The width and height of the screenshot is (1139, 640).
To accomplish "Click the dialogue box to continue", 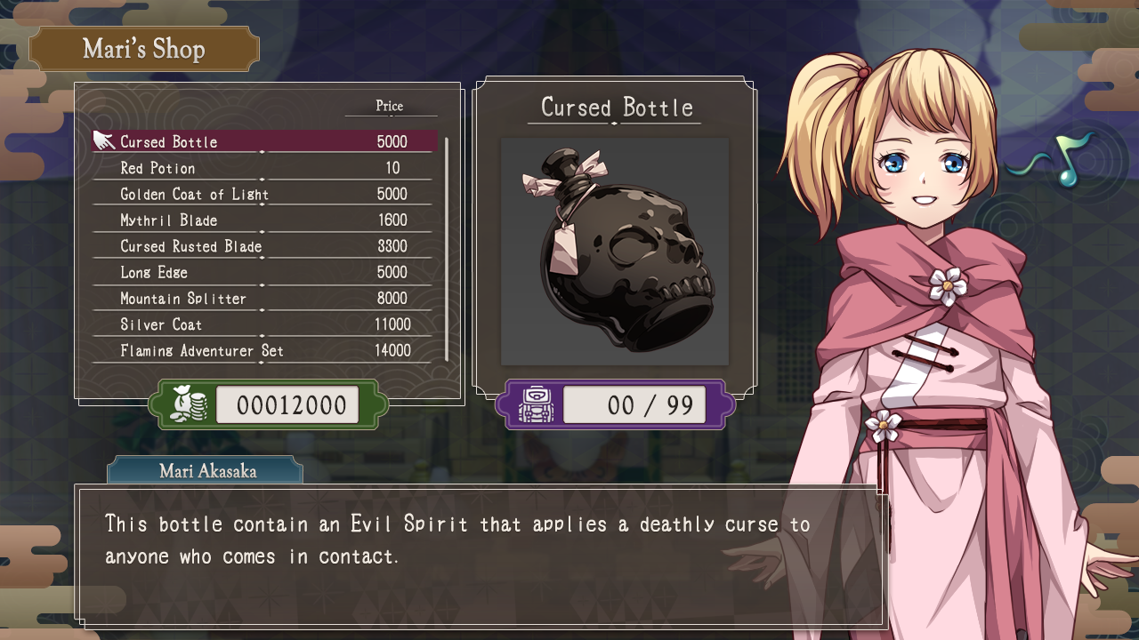I will (x=481, y=556).
